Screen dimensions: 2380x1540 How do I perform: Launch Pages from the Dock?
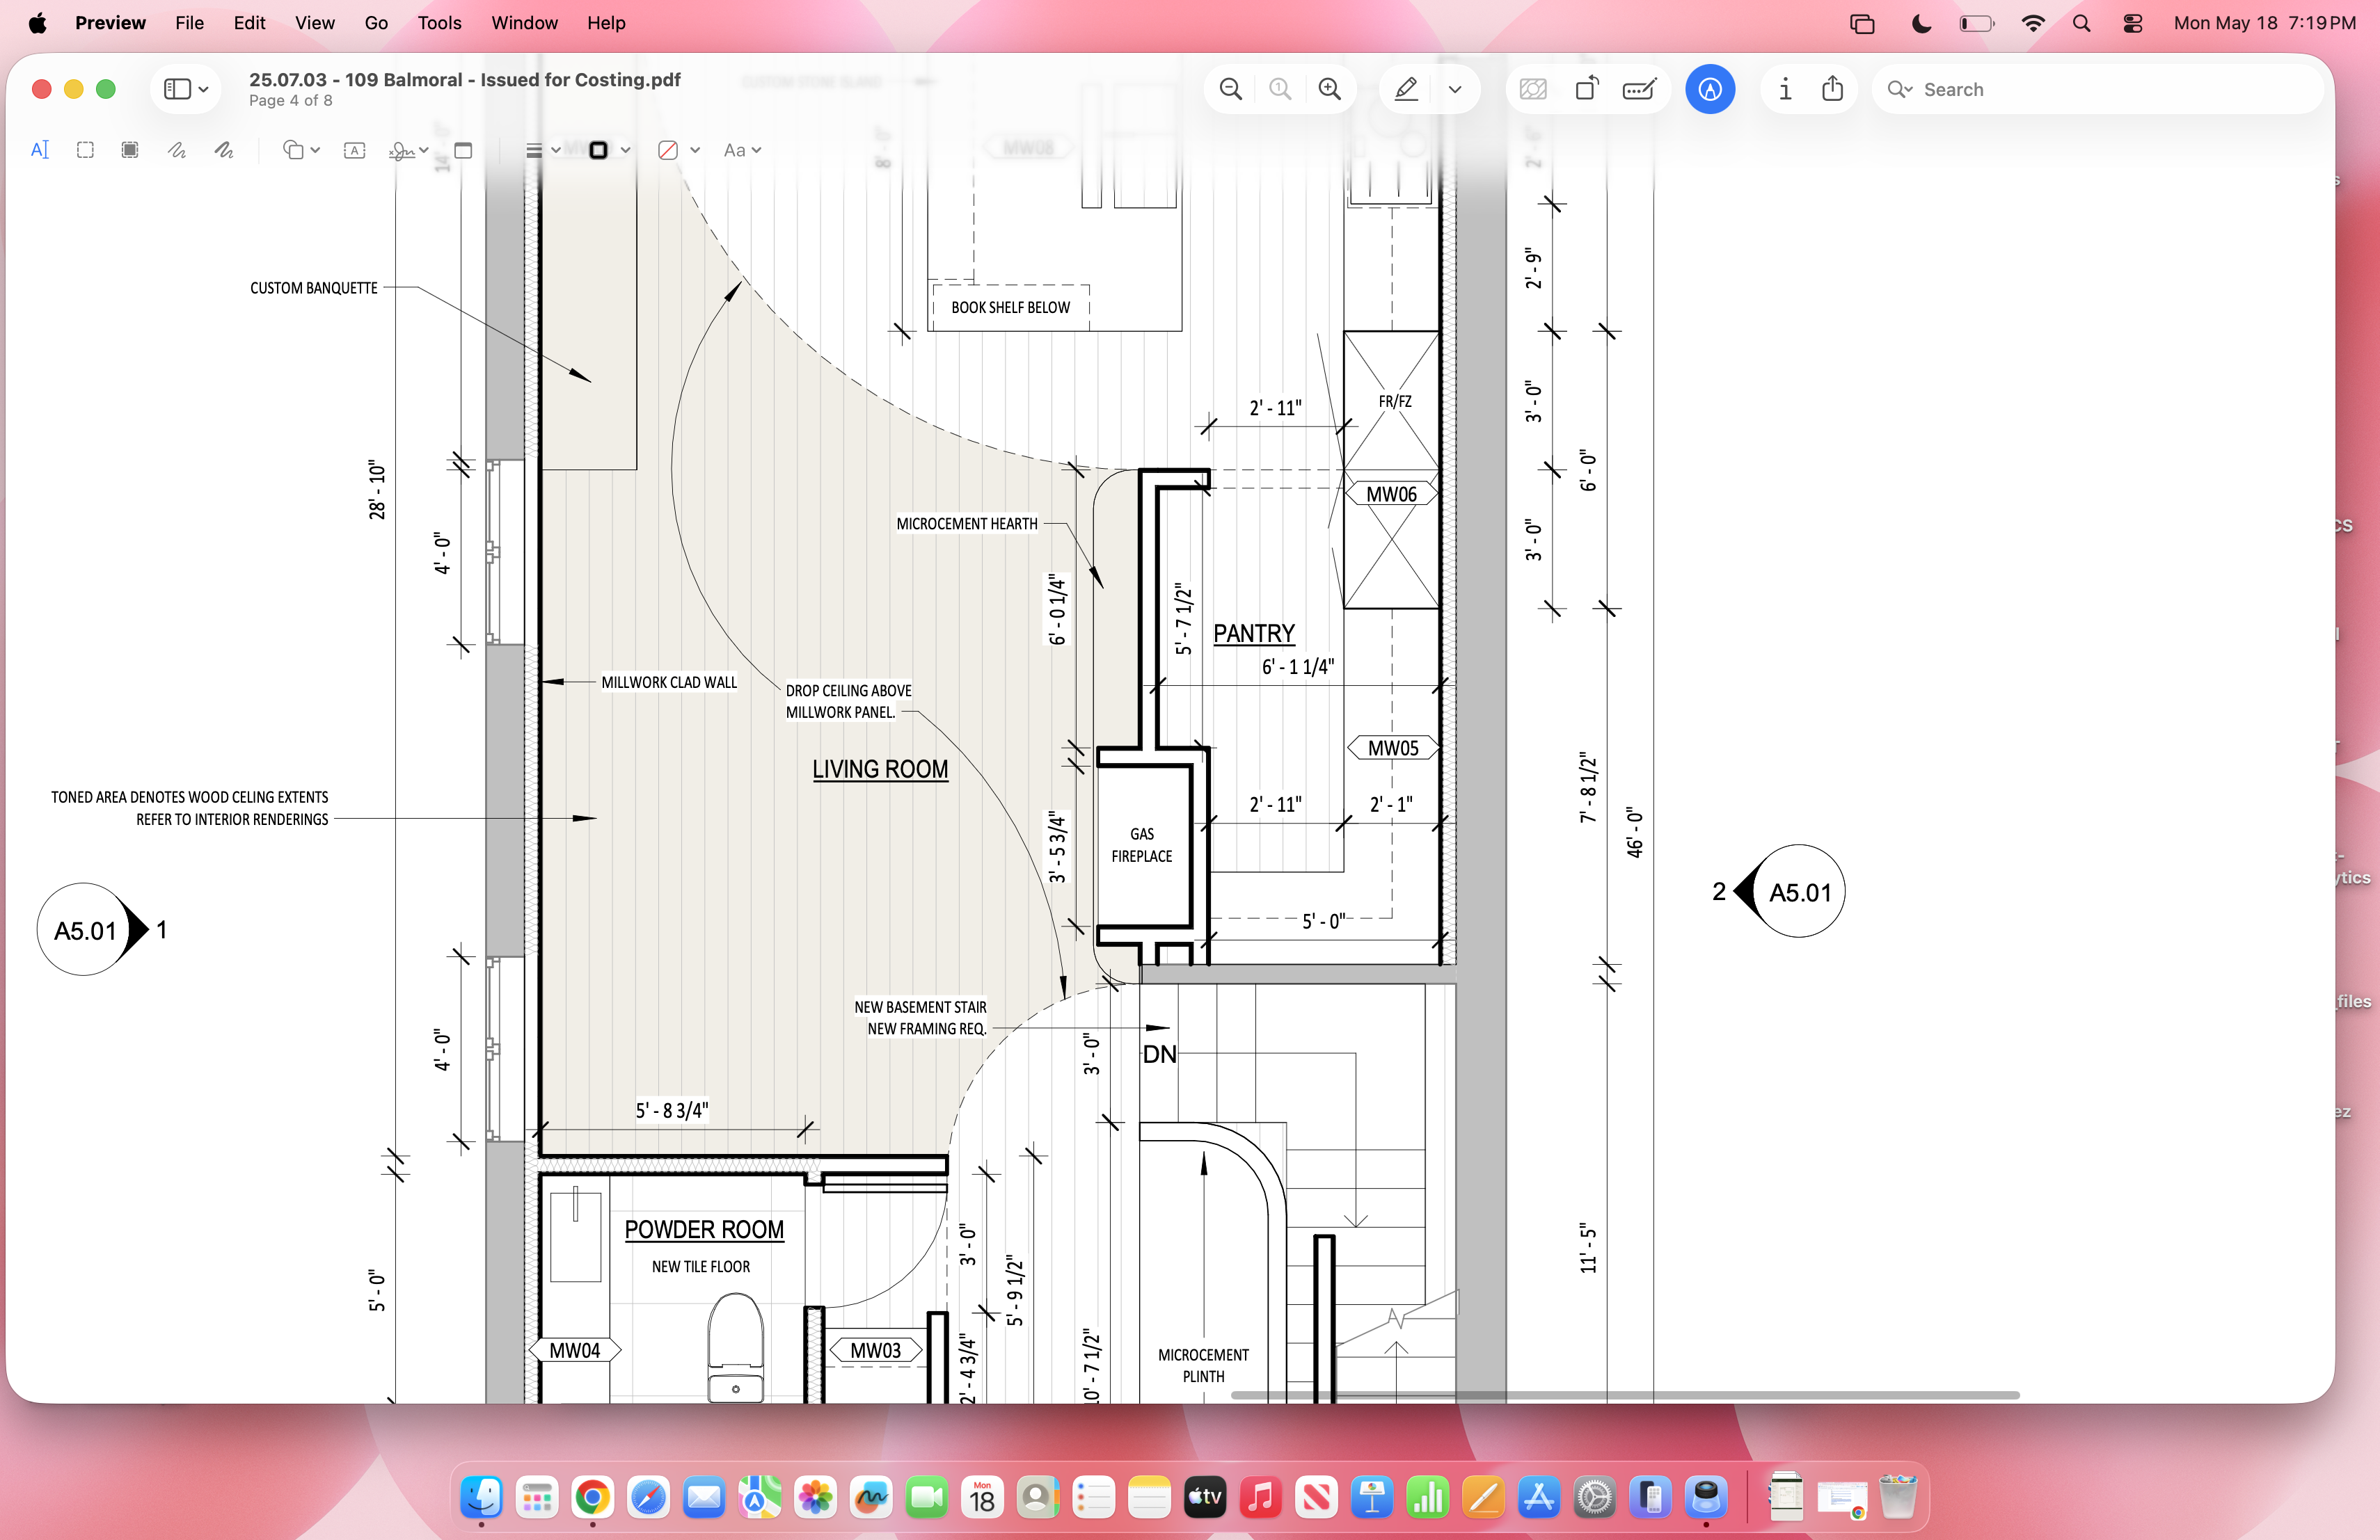click(x=1484, y=1497)
